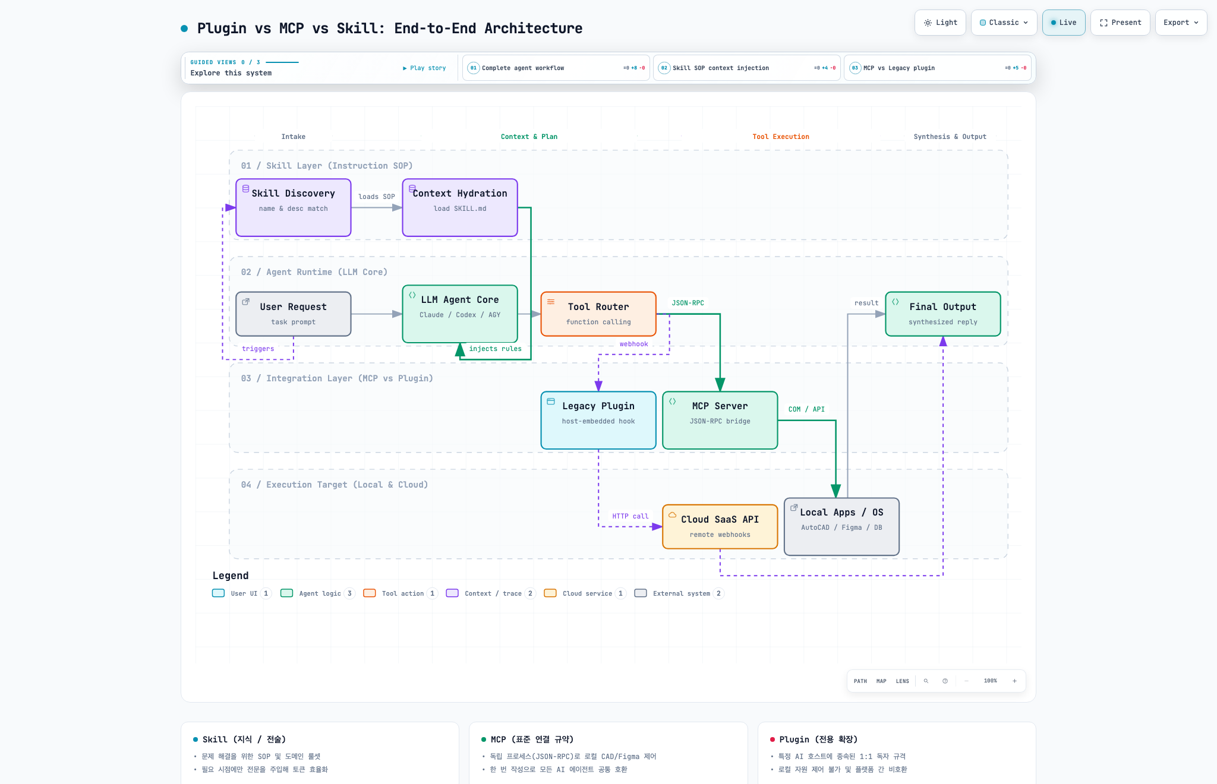
Task: Click the search magnifier icon in canvas toolbar
Action: [926, 681]
